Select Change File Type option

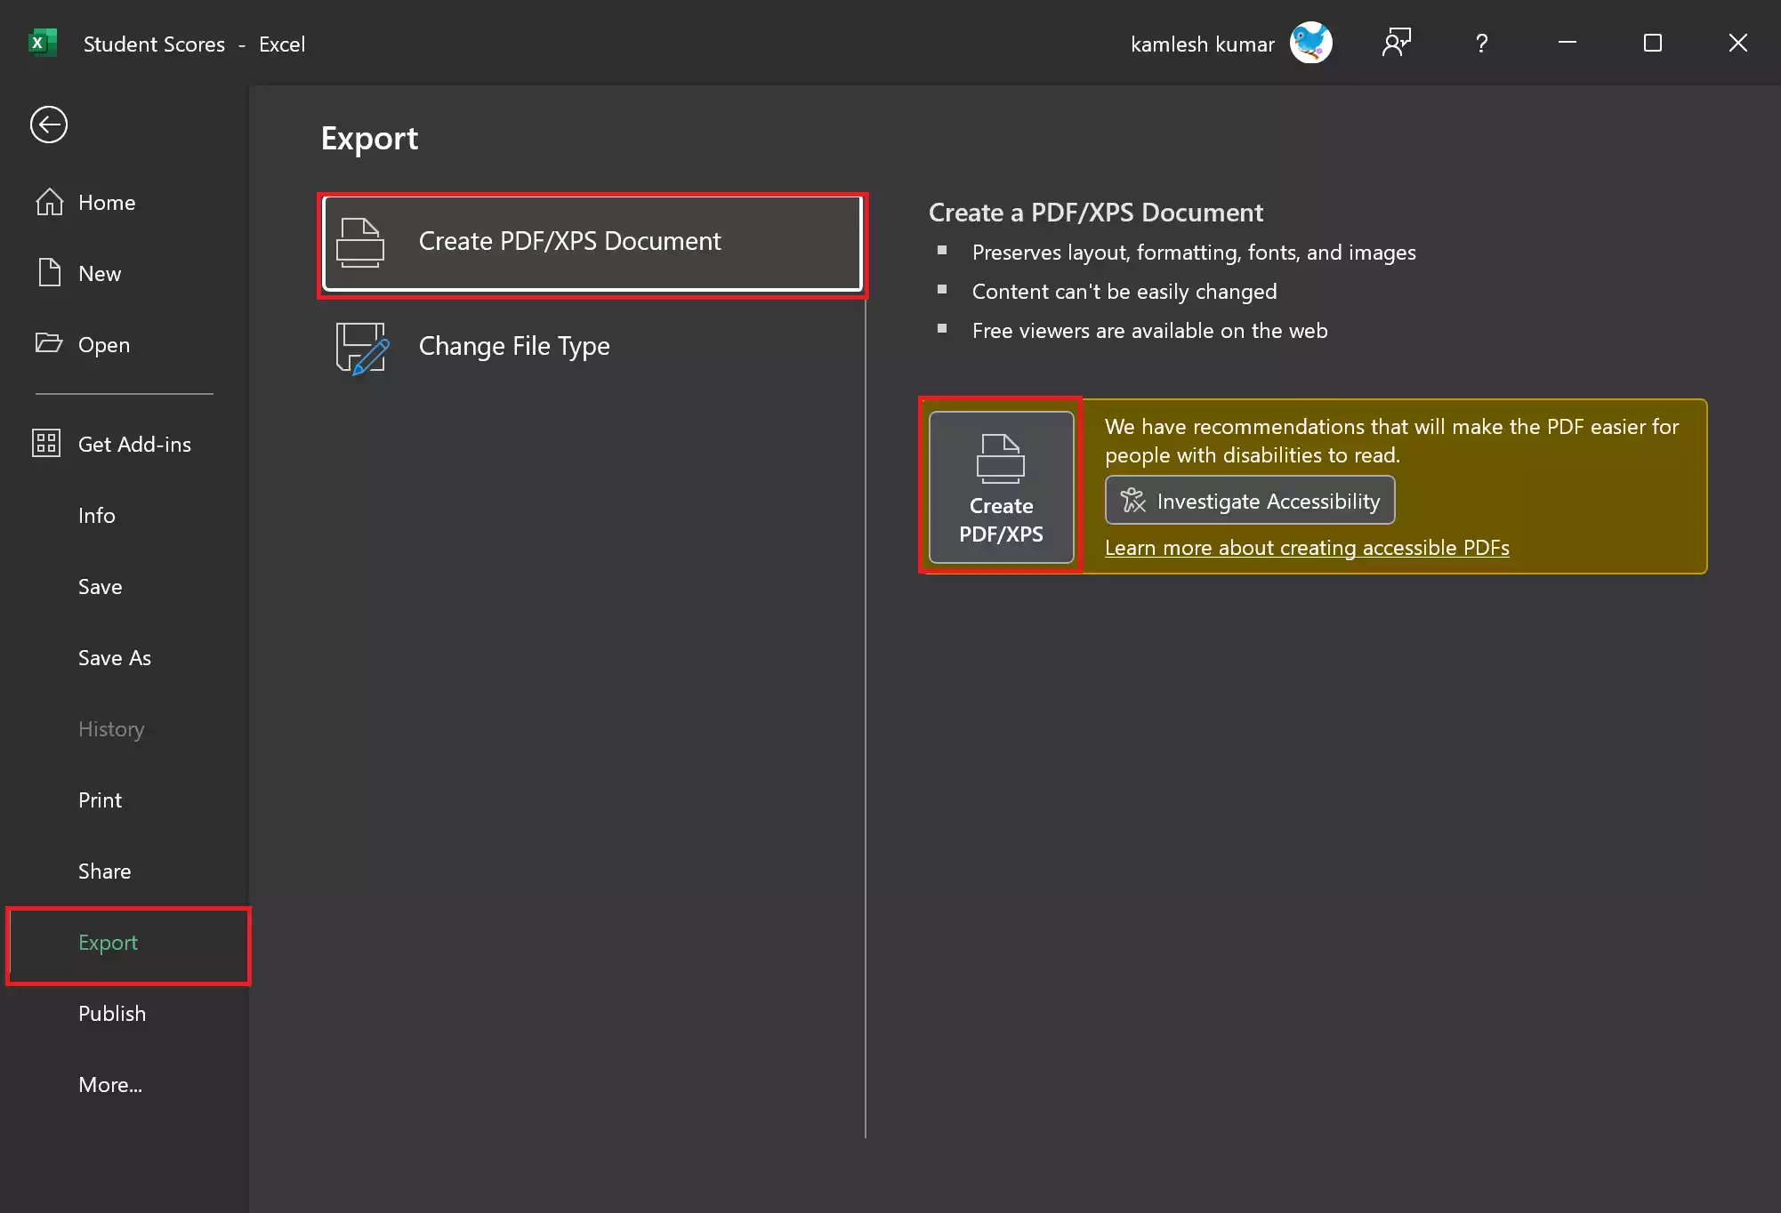pyautogui.click(x=514, y=346)
